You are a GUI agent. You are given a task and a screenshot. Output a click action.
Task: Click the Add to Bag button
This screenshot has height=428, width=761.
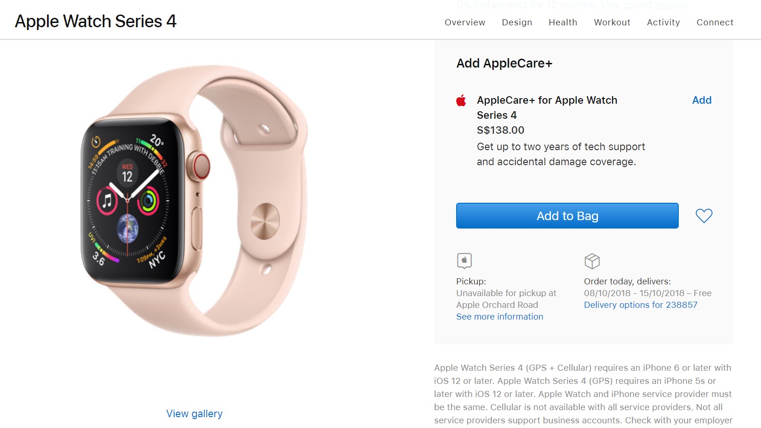pyautogui.click(x=567, y=216)
